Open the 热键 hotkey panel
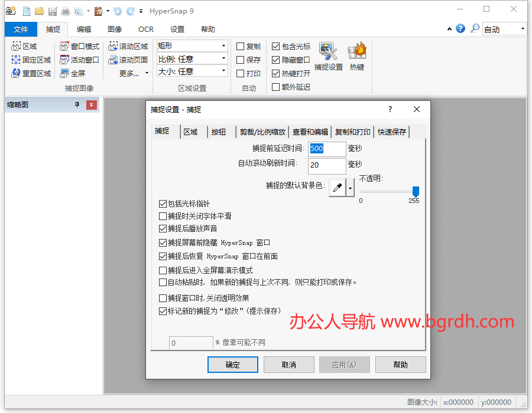Screen dimensions: 532x413 (x=356, y=56)
